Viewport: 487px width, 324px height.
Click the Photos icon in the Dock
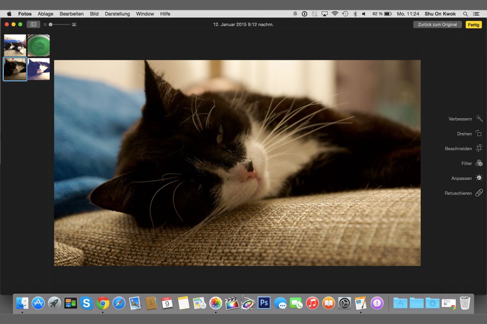pyautogui.click(x=215, y=303)
